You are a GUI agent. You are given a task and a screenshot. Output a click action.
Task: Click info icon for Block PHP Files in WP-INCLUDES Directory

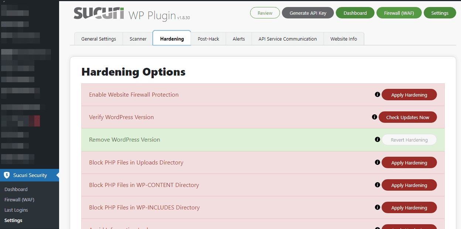(x=378, y=208)
